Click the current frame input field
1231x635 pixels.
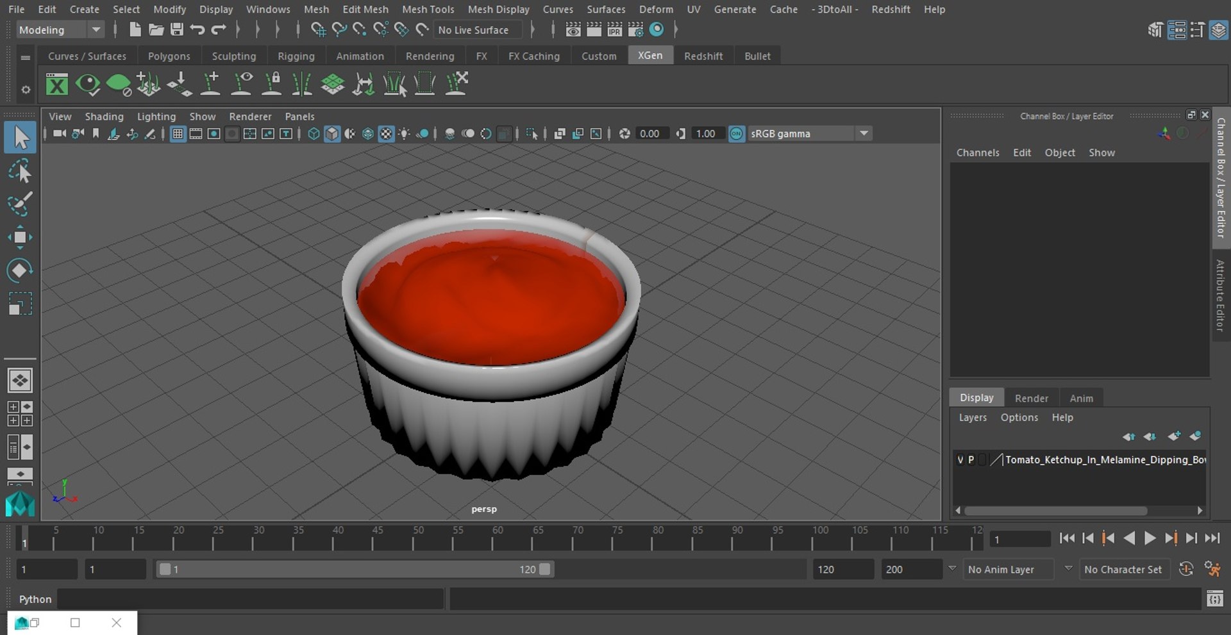tap(1019, 540)
